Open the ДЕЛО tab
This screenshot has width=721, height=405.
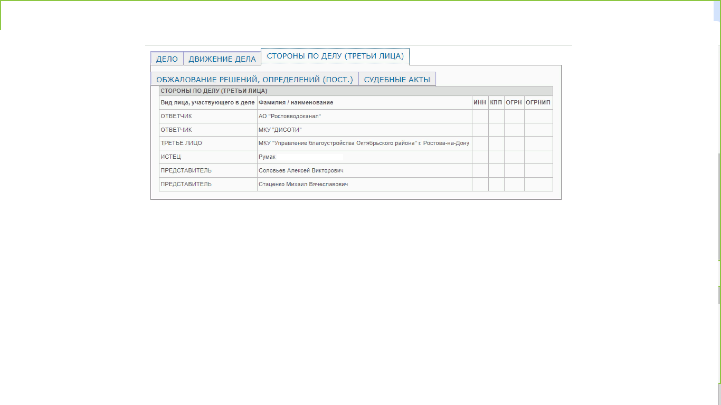[167, 59]
